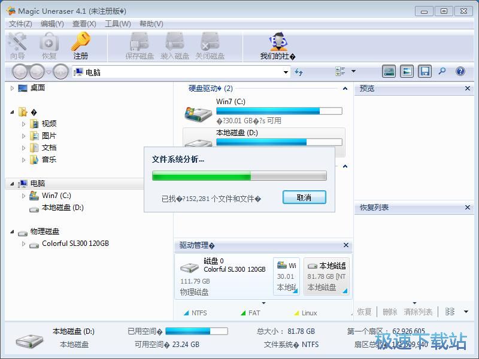Screen dimensions: 479x359
Task: Click 删除 in the recovery list toolbar
Action: tap(390, 312)
